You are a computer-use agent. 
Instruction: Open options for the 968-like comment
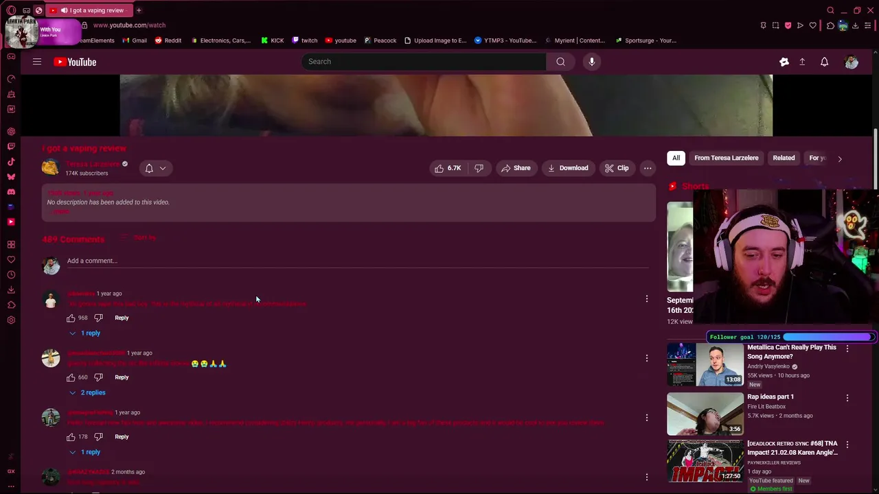[646, 298]
